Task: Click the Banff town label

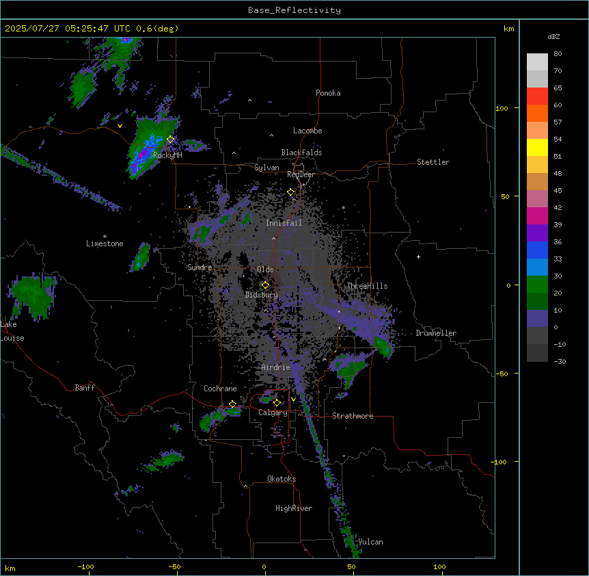Action: (x=85, y=388)
